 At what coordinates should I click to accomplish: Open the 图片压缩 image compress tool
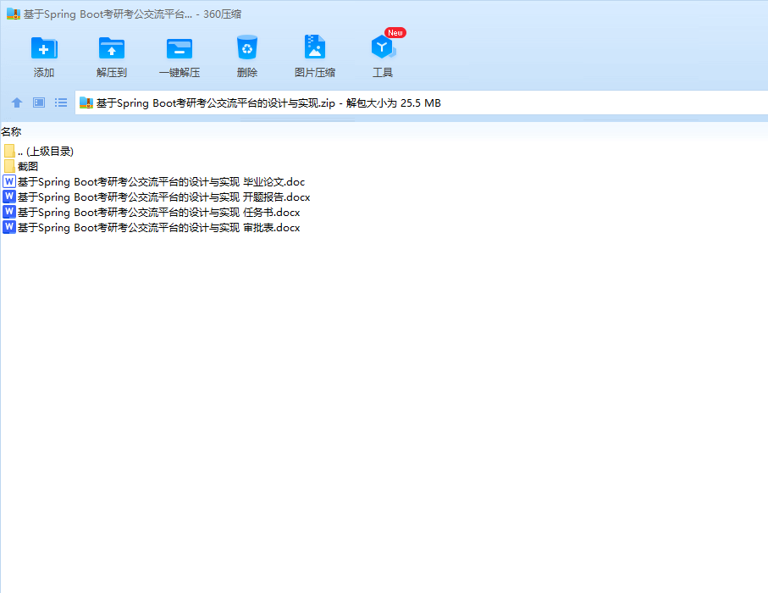point(315,47)
